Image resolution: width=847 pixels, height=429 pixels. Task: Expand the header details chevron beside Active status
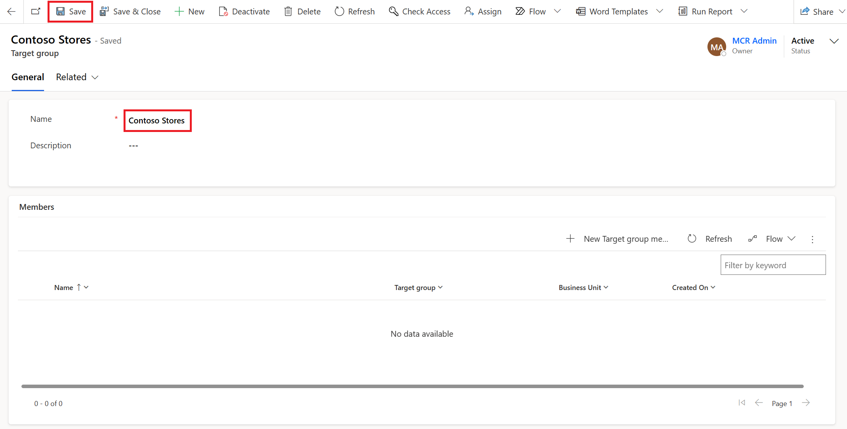834,41
